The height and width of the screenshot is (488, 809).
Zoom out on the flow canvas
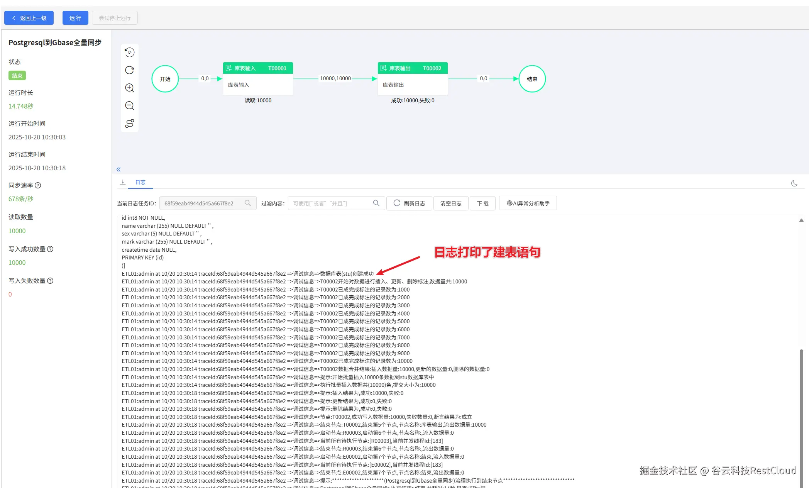coord(130,105)
